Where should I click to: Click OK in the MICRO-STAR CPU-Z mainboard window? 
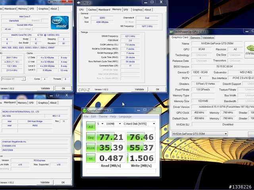coord(63,182)
